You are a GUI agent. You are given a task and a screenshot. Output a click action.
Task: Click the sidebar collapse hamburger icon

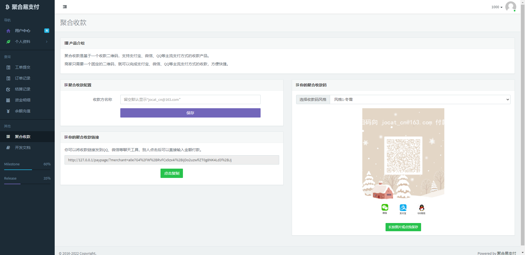coord(65,7)
